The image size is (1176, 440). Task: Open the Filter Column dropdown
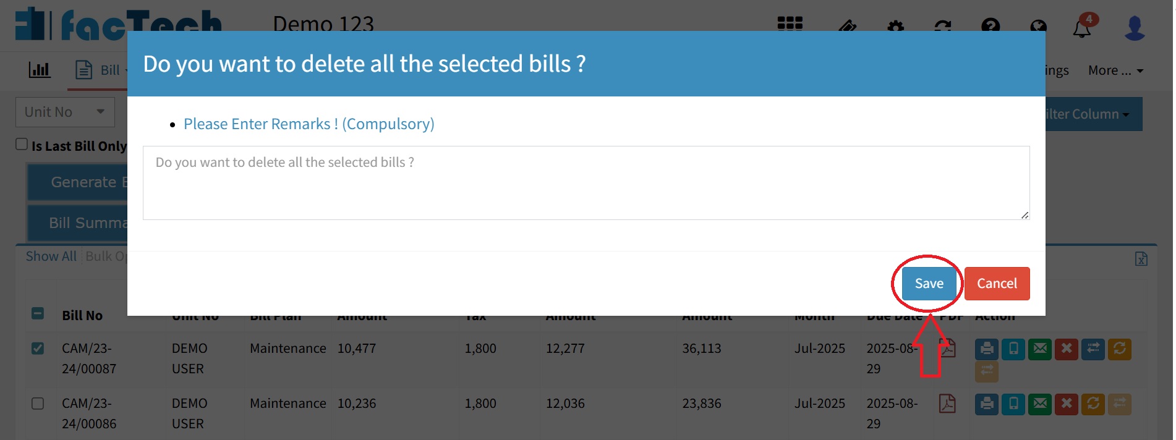tap(1091, 114)
